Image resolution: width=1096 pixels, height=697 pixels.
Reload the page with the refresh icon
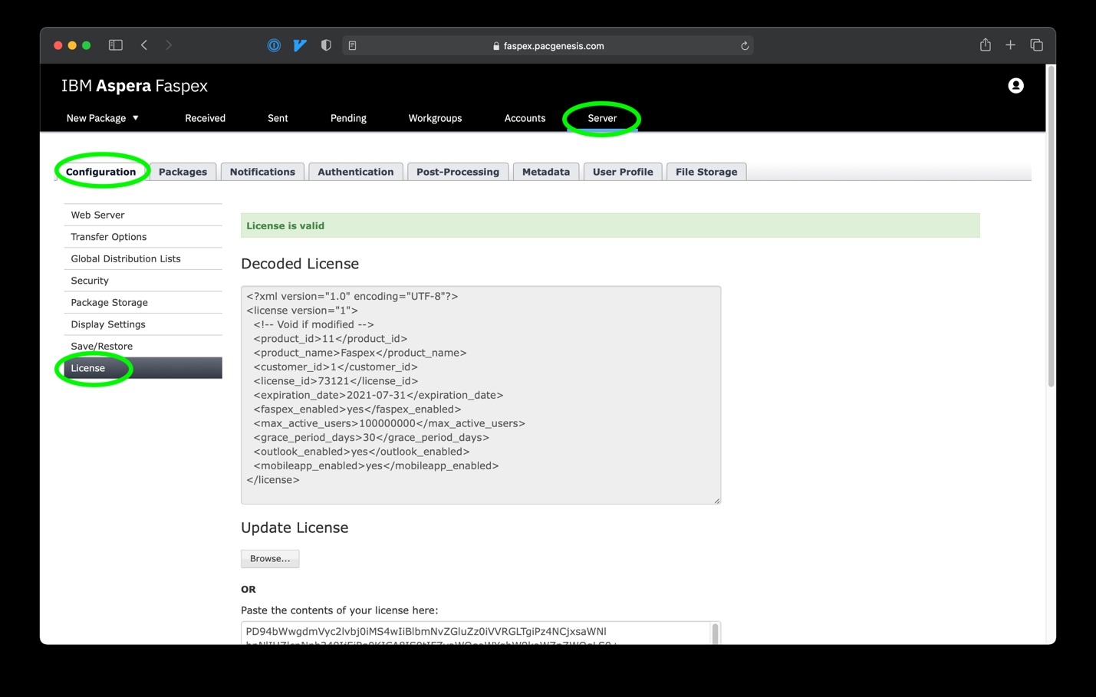pyautogui.click(x=745, y=46)
